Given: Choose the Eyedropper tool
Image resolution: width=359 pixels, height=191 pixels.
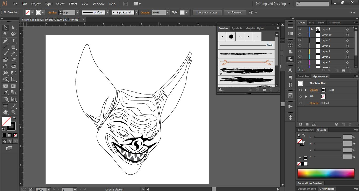Looking at the screenshot, I should 5,92.
